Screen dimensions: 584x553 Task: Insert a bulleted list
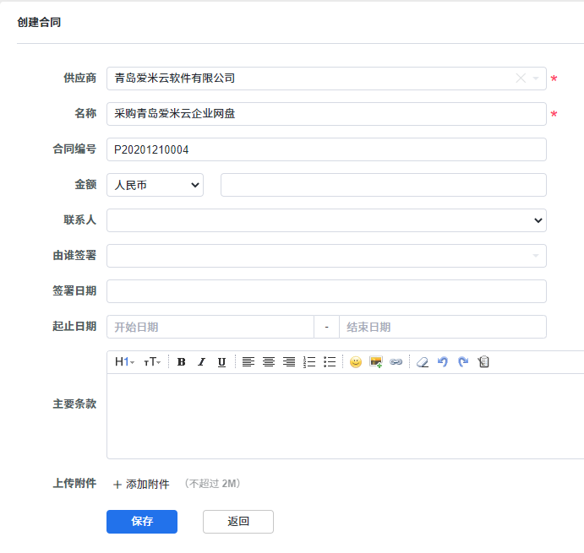pos(330,361)
